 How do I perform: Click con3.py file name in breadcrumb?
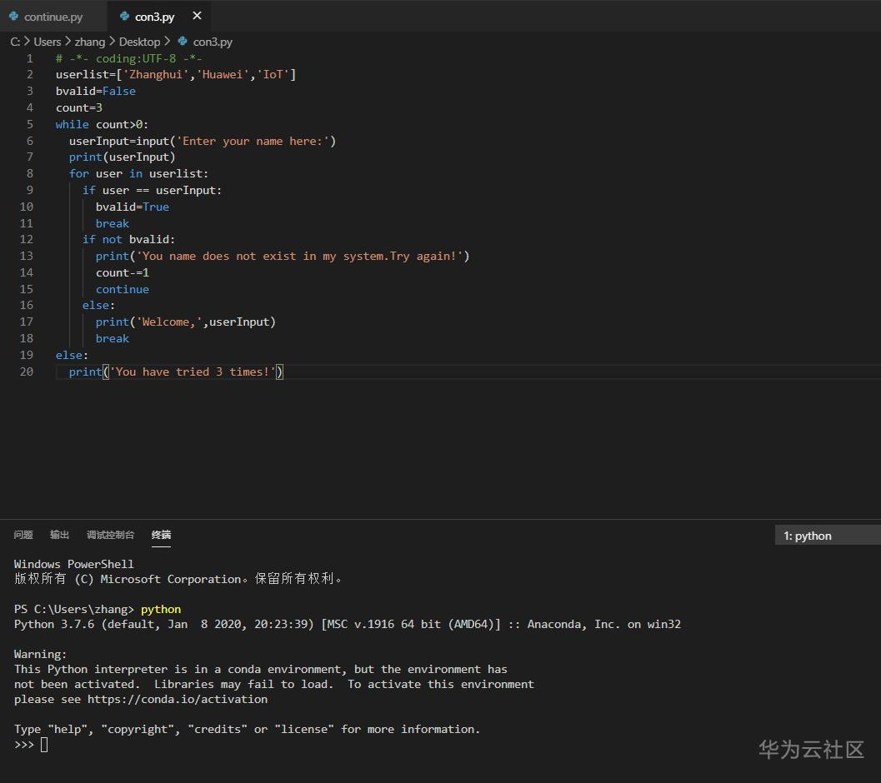pyautogui.click(x=213, y=42)
